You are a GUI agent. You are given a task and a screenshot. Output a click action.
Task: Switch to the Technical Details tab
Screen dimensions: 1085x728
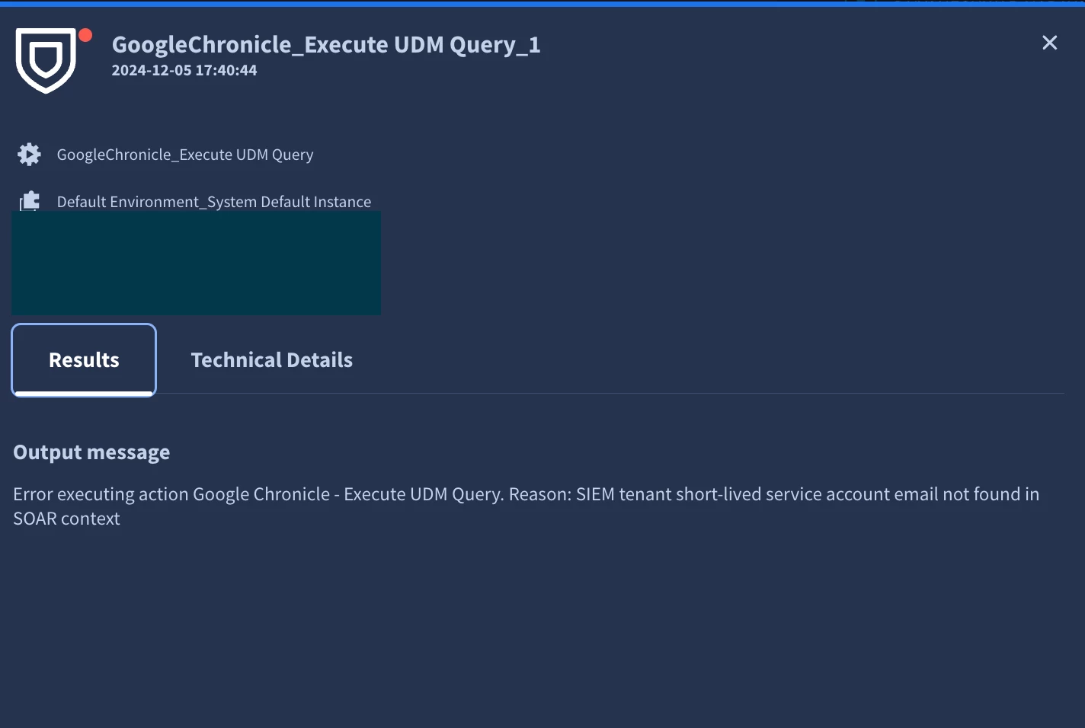coord(272,360)
